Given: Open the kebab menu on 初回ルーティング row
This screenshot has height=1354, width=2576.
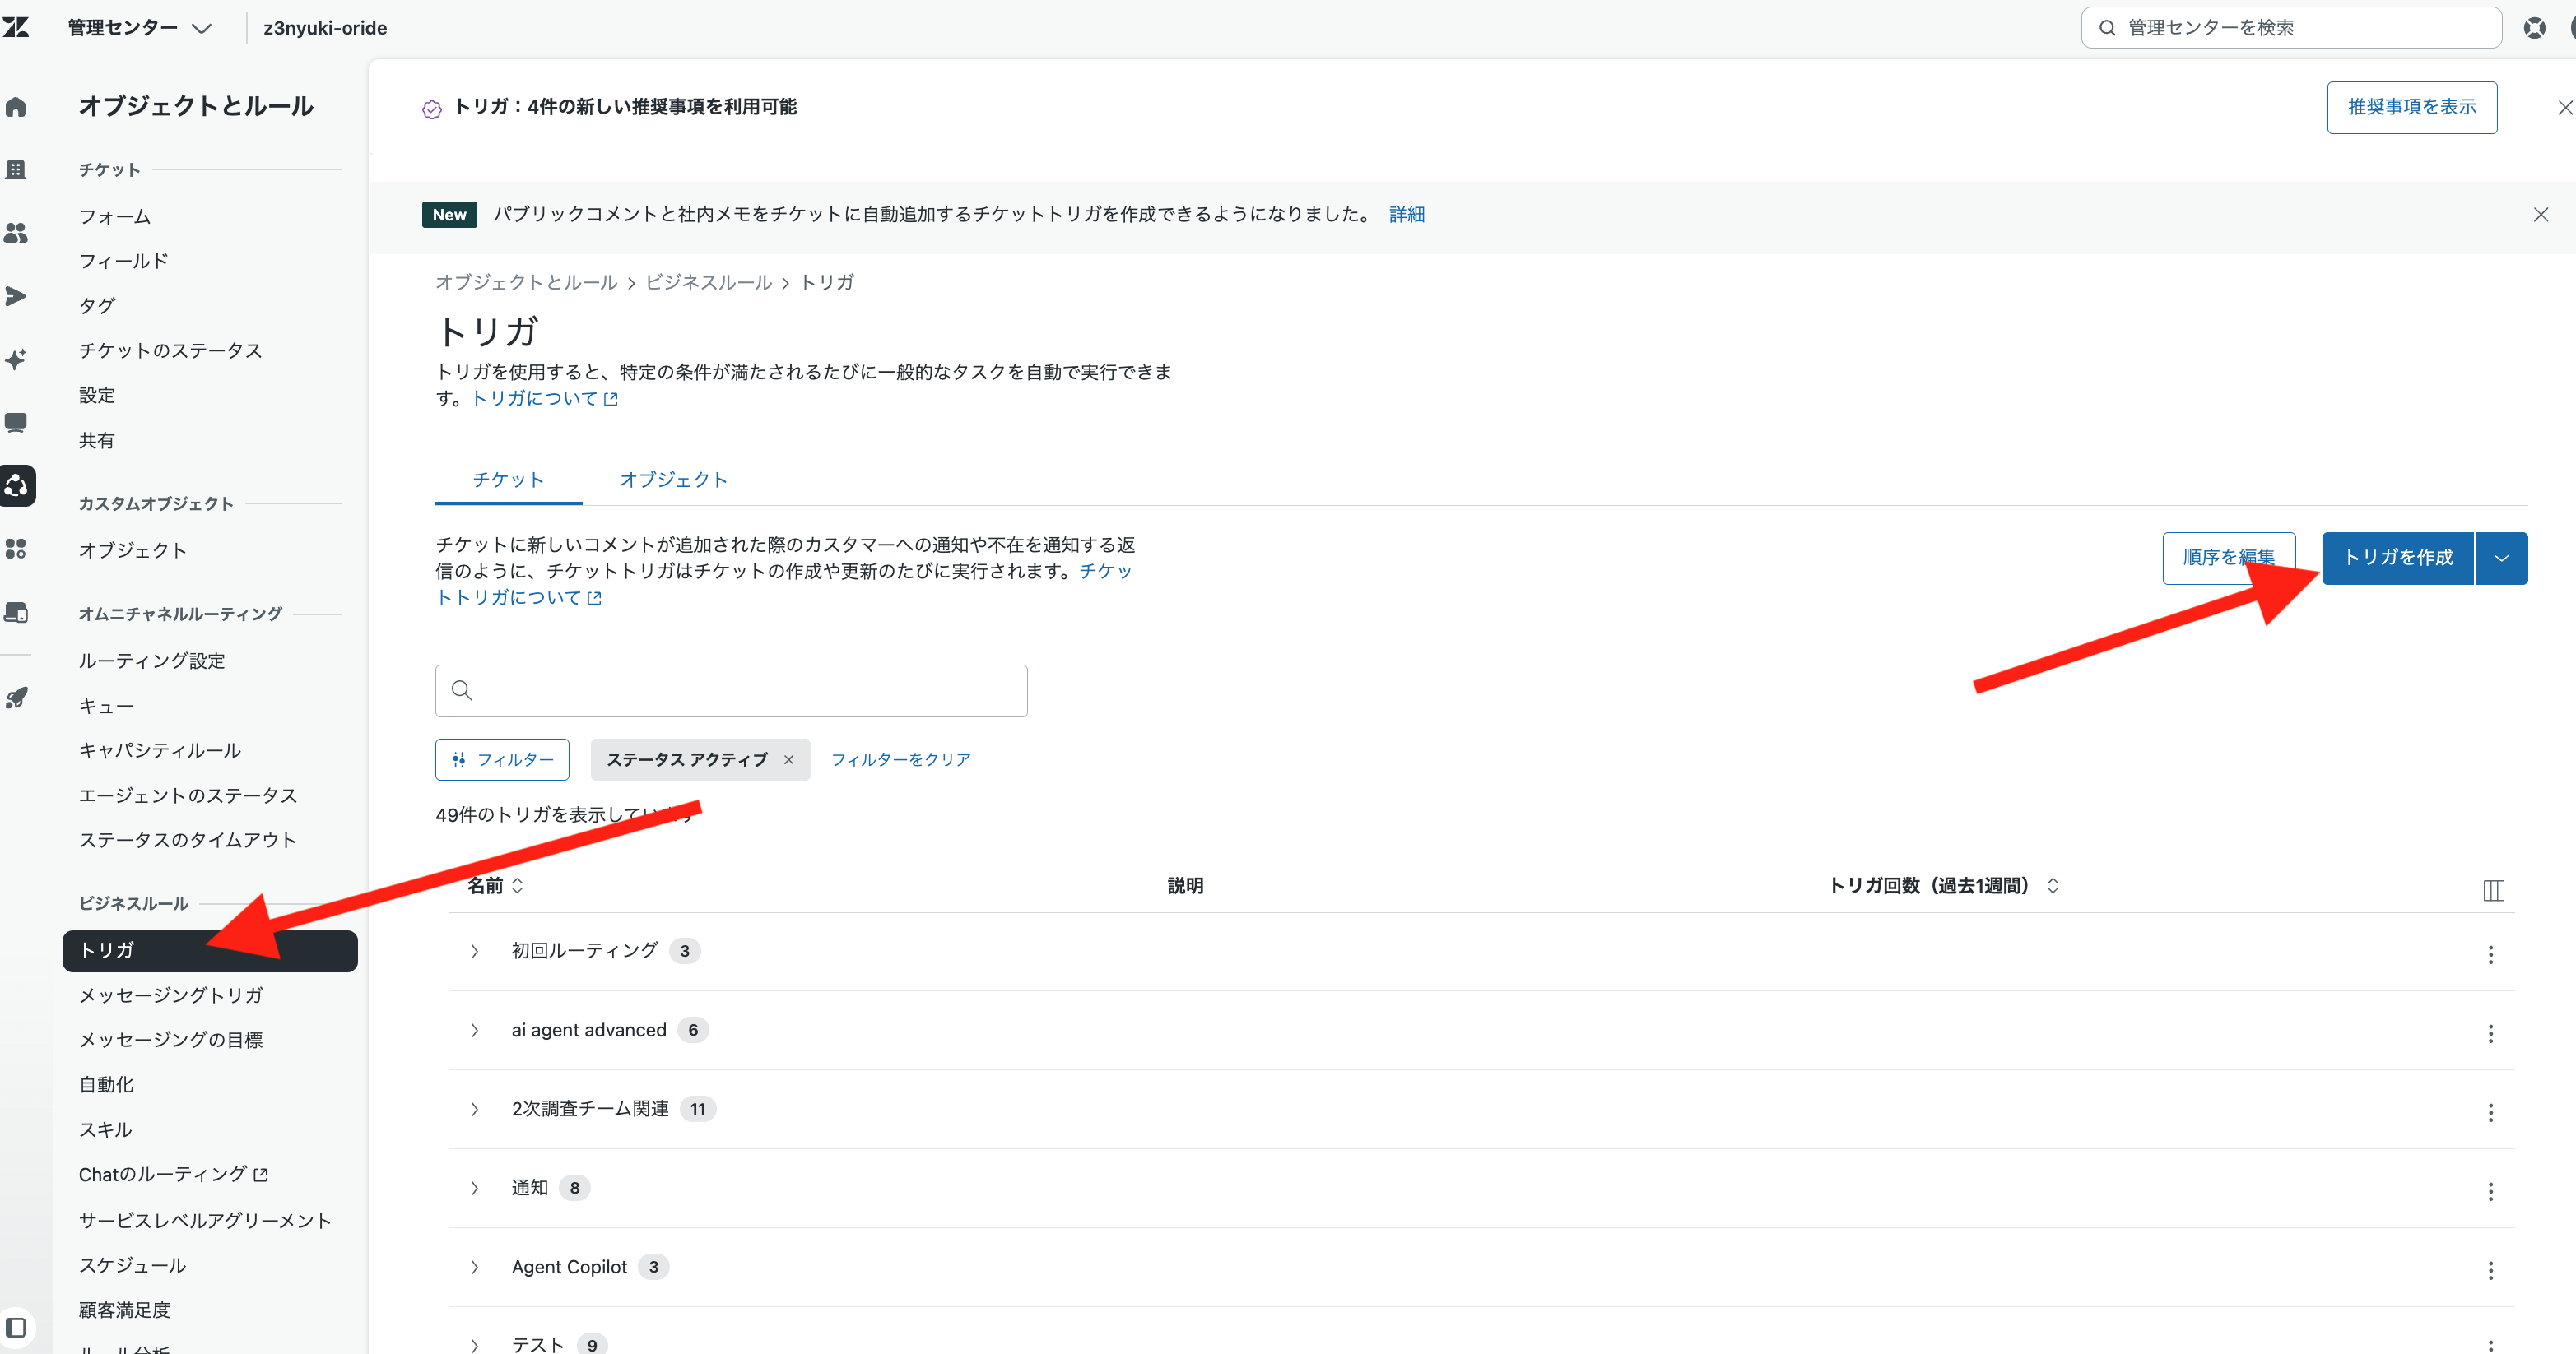Looking at the screenshot, I should pos(2491,955).
